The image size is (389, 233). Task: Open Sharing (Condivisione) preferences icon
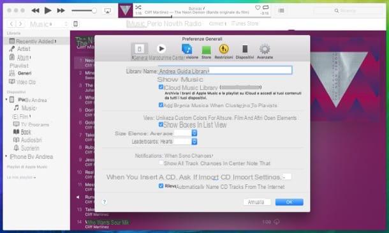[187, 49]
